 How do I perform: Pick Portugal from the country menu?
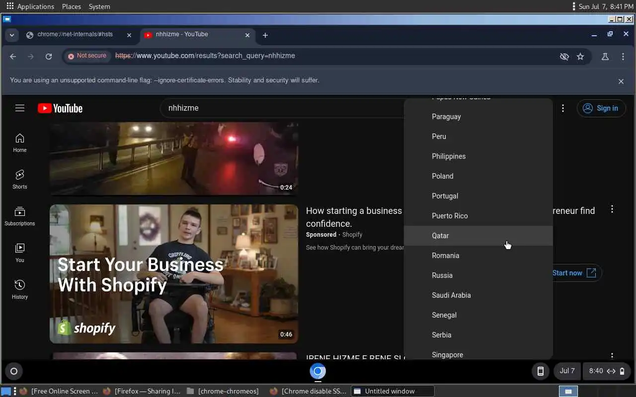478,196
